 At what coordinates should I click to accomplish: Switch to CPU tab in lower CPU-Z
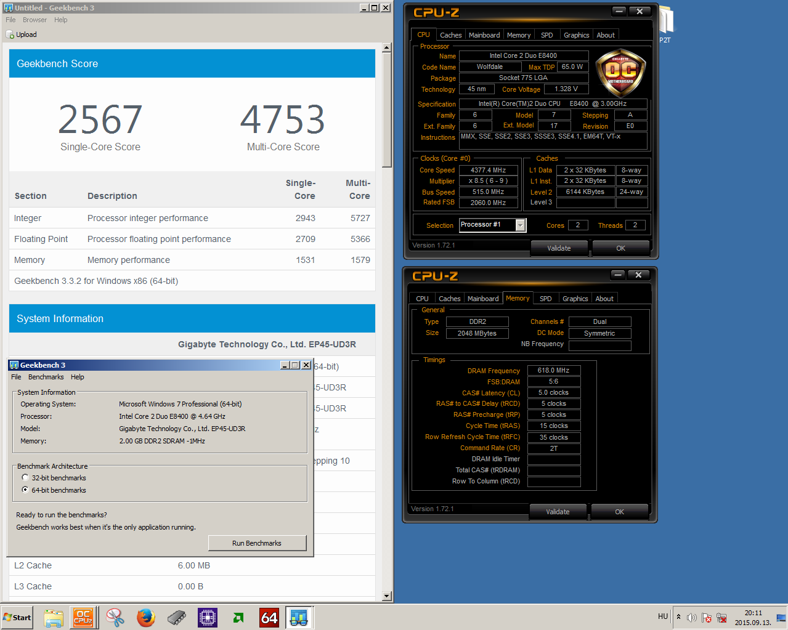coord(422,299)
